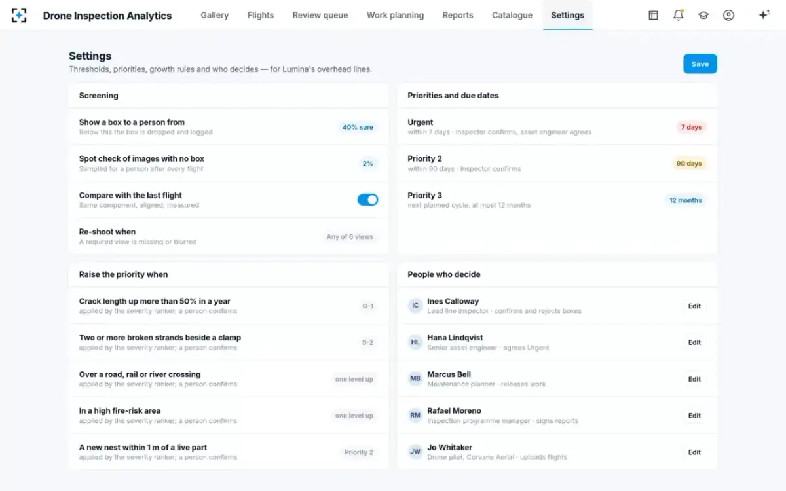786x491 pixels.
Task: Click the Hana Lindqvist name
Action: [455, 338]
